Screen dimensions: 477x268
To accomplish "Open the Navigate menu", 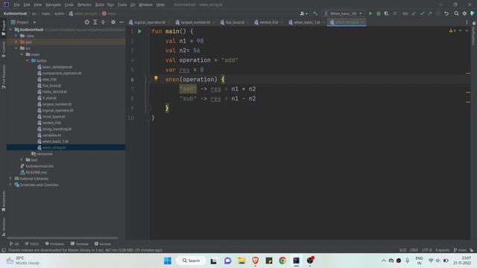I will pos(53,4).
